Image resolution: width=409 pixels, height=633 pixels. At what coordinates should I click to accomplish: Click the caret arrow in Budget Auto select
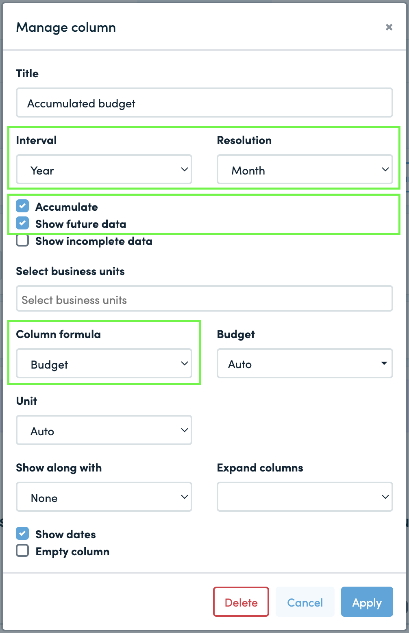point(384,363)
